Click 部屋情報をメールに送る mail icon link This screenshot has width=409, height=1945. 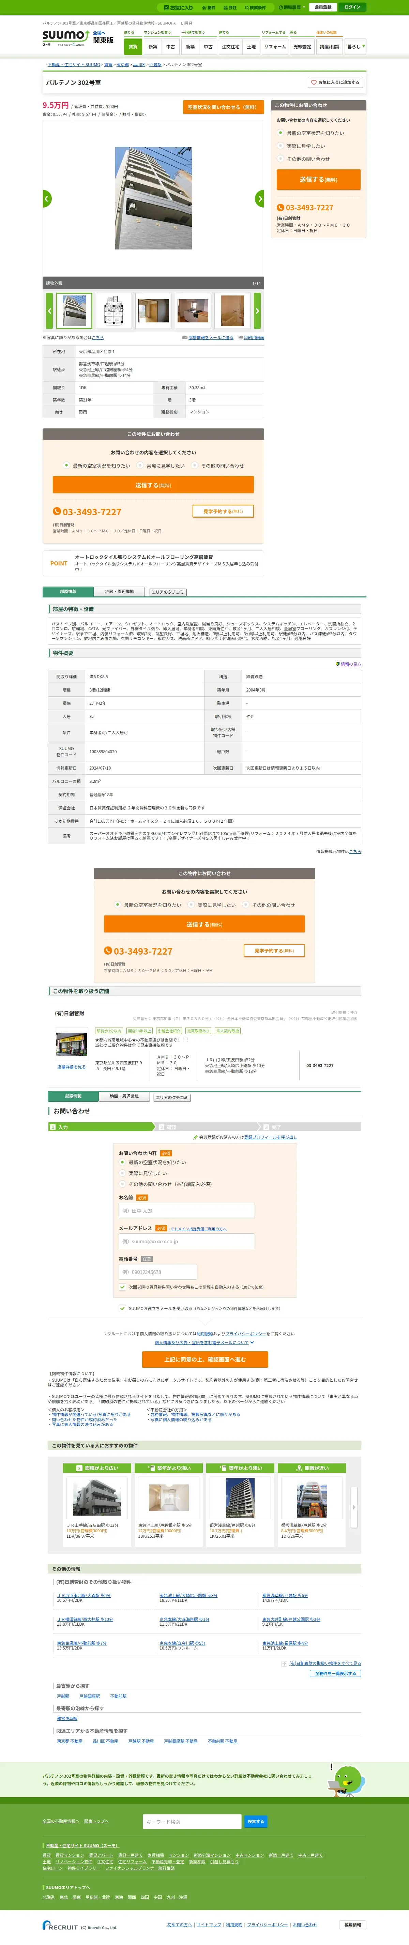pyautogui.click(x=208, y=337)
